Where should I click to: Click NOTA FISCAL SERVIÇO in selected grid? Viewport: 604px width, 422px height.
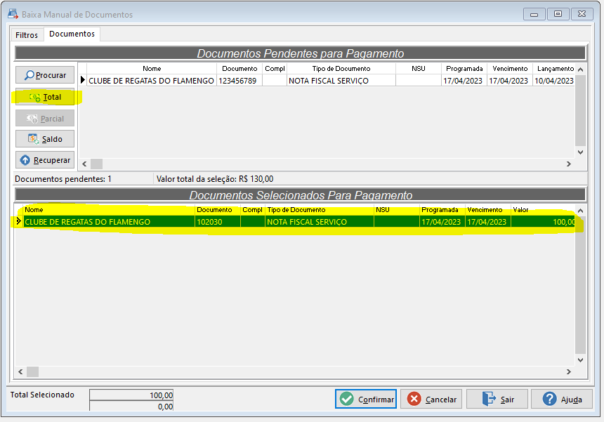[320, 222]
